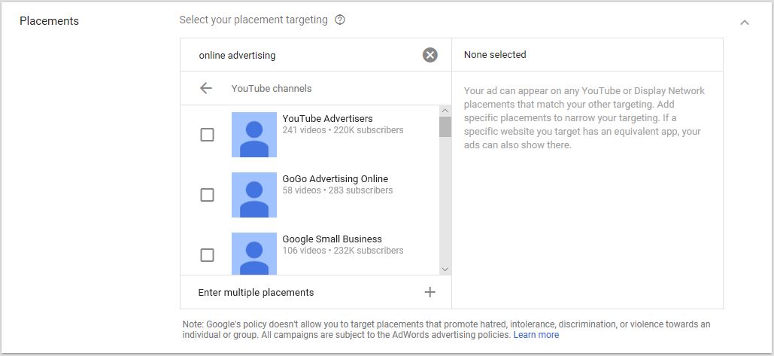Collapse the Placements section with the chevron
The image size is (774, 356).
[x=745, y=23]
